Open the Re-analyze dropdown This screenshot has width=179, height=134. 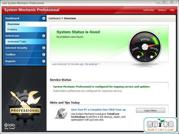[x=92, y=64]
